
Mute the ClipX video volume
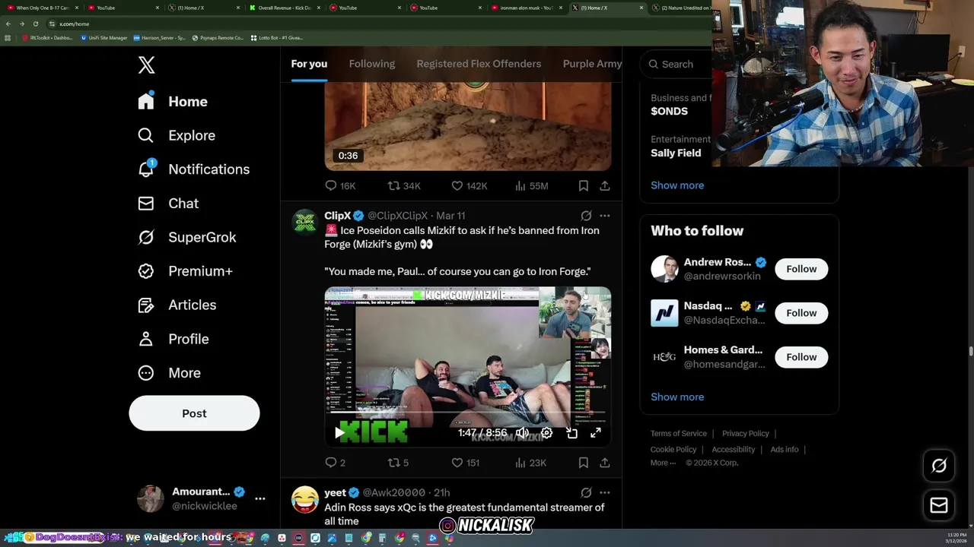(x=522, y=433)
